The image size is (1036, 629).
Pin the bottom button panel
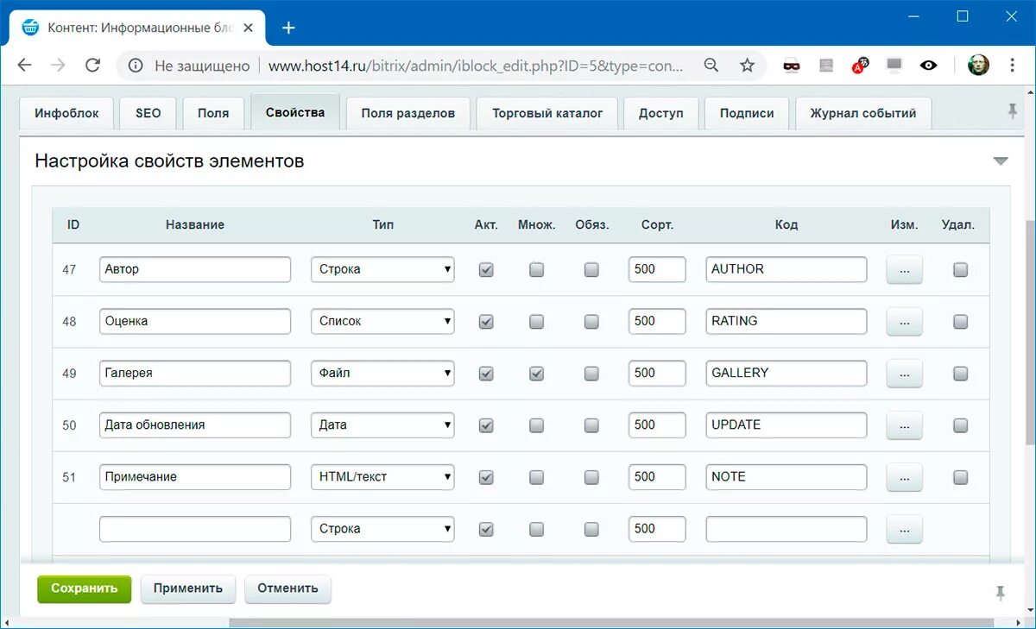pyautogui.click(x=1001, y=593)
